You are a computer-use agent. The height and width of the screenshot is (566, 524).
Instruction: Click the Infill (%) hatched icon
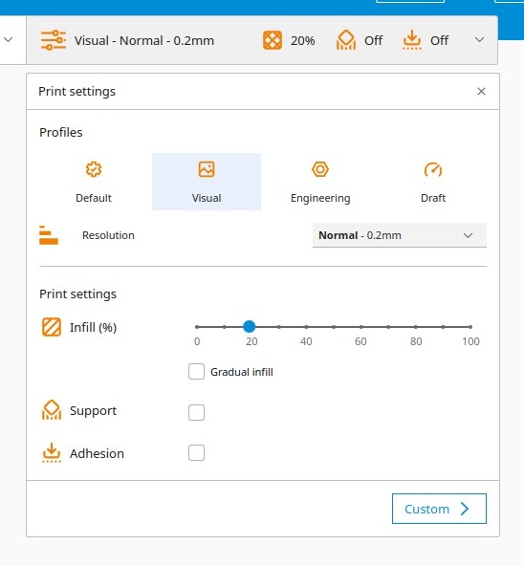52,327
